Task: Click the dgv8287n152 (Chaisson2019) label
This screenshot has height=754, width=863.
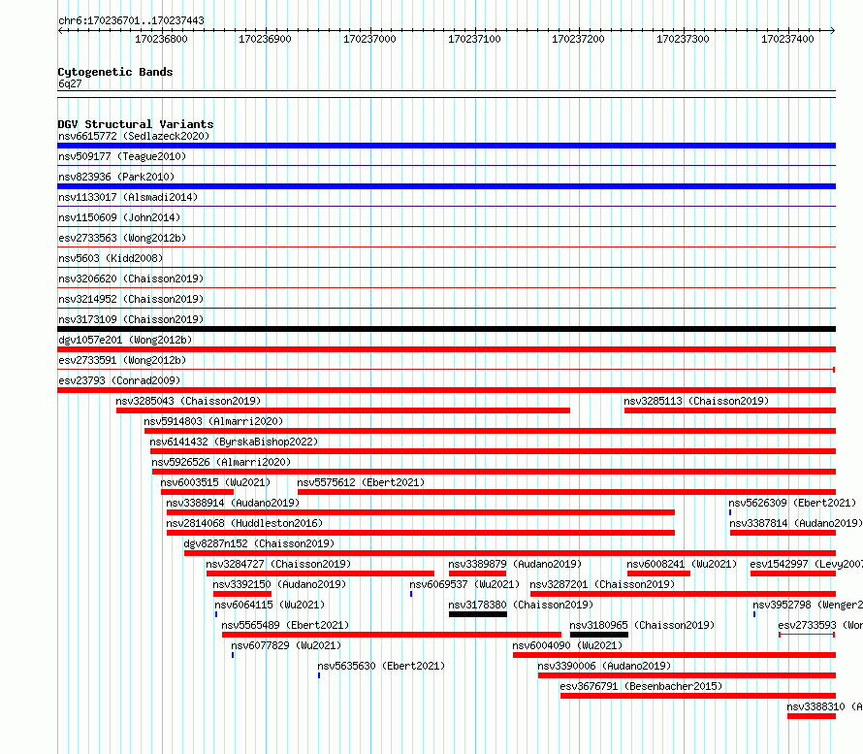Action: tap(259, 543)
